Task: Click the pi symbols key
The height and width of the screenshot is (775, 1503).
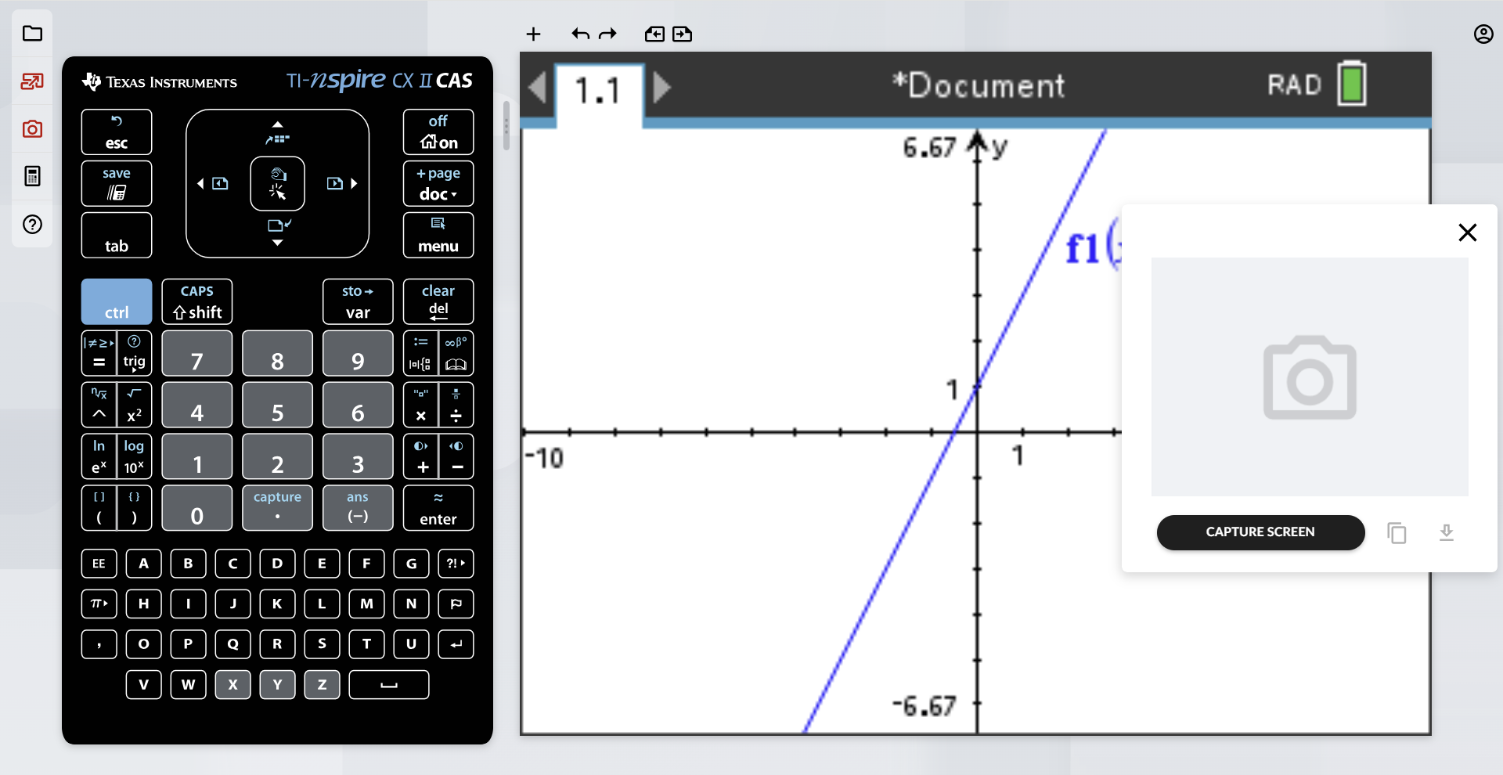Action: (99, 604)
